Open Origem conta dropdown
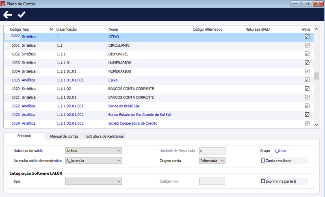This screenshot has width=325, height=197. [212, 161]
